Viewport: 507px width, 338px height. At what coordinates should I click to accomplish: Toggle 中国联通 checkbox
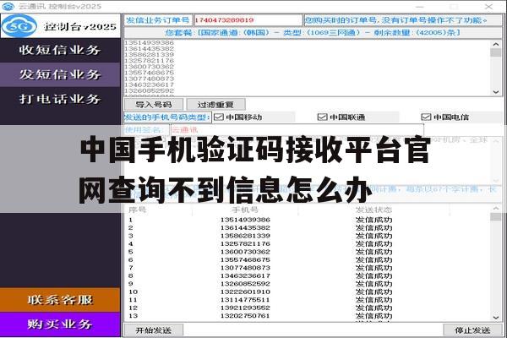323,117
